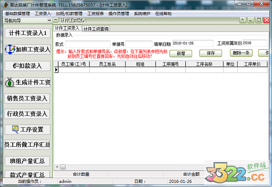Click the 合计金额 total label
Screen dimensions: 272x187
pos(191,174)
